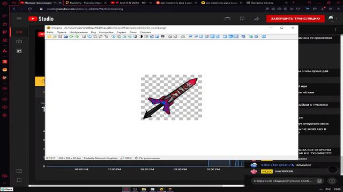Open the emoji picker in live chat
The image size is (343, 192).
pos(319,181)
